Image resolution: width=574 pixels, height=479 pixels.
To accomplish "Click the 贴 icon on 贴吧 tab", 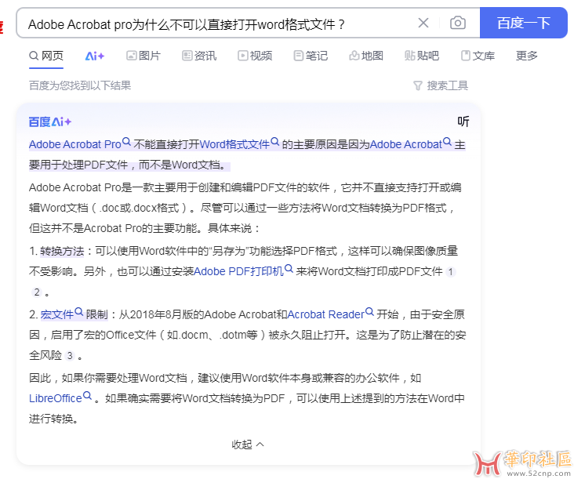I will (x=409, y=56).
